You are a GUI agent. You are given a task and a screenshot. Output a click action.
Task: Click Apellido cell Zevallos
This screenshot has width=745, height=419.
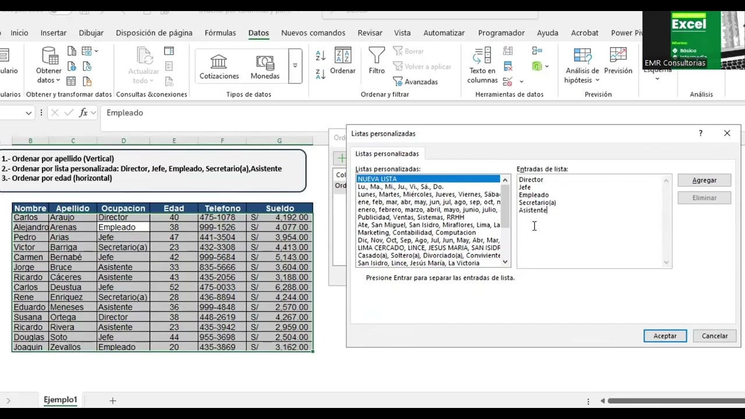pos(73,347)
